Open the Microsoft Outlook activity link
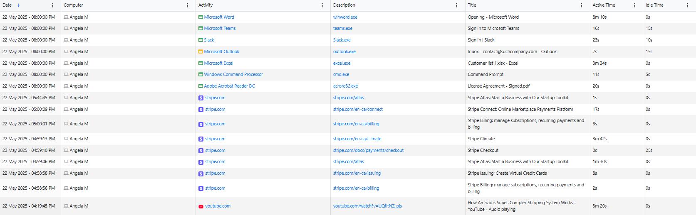 (222, 52)
